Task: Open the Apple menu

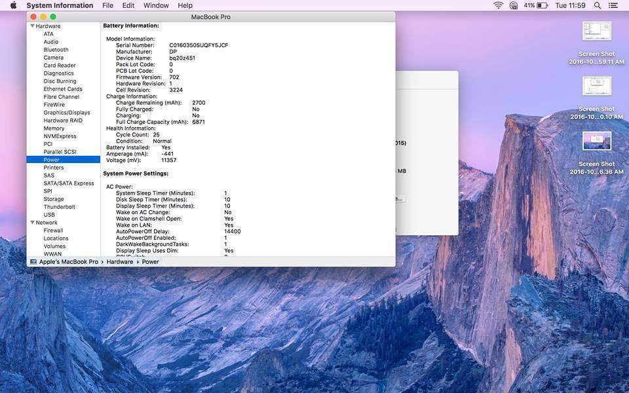Action: coord(13,5)
